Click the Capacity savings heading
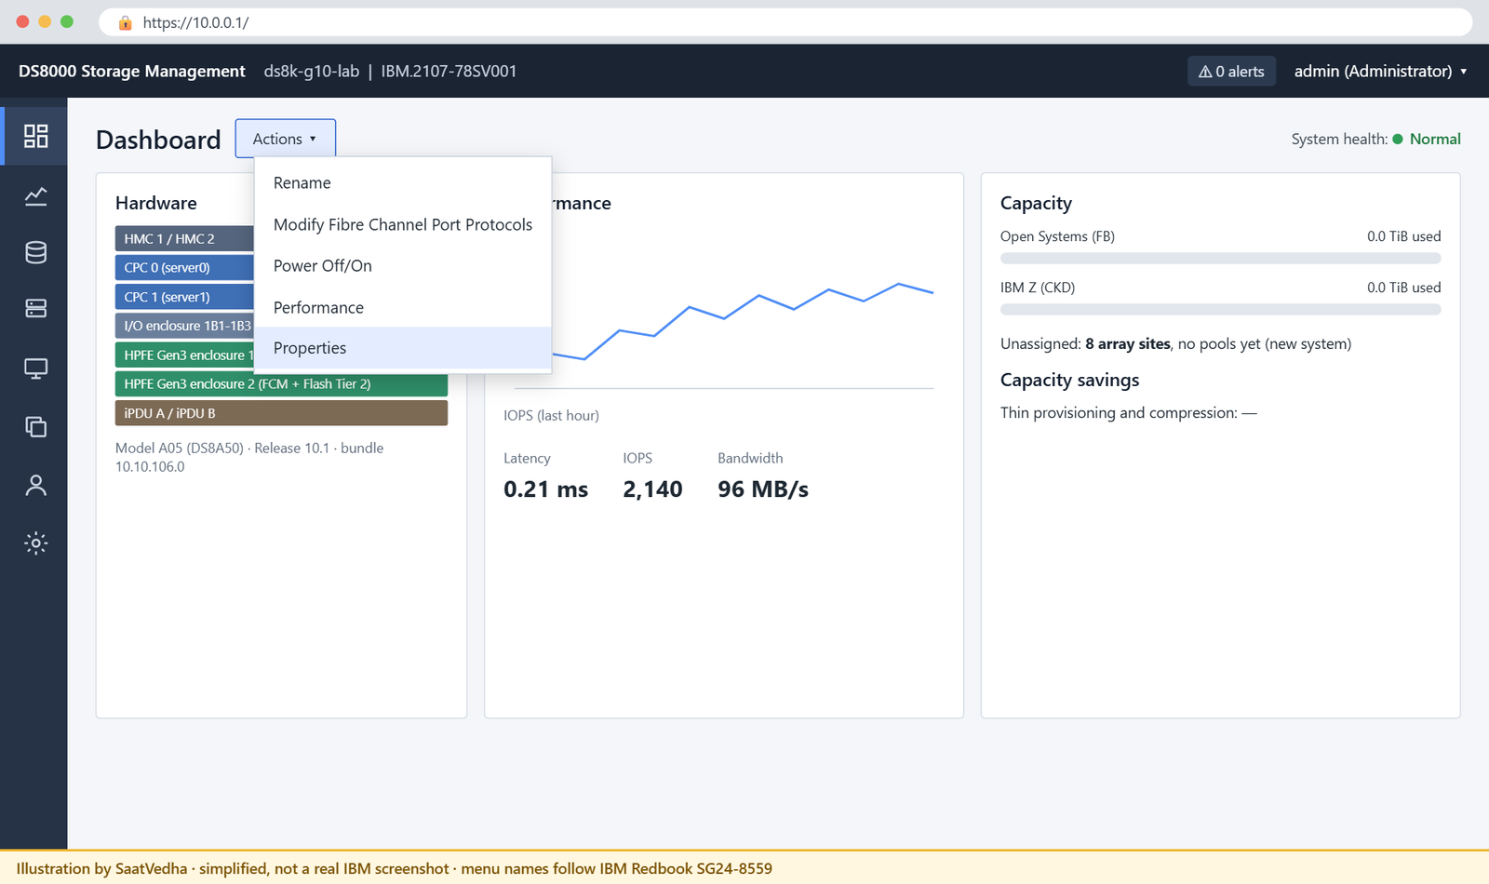1489x884 pixels. click(1069, 380)
